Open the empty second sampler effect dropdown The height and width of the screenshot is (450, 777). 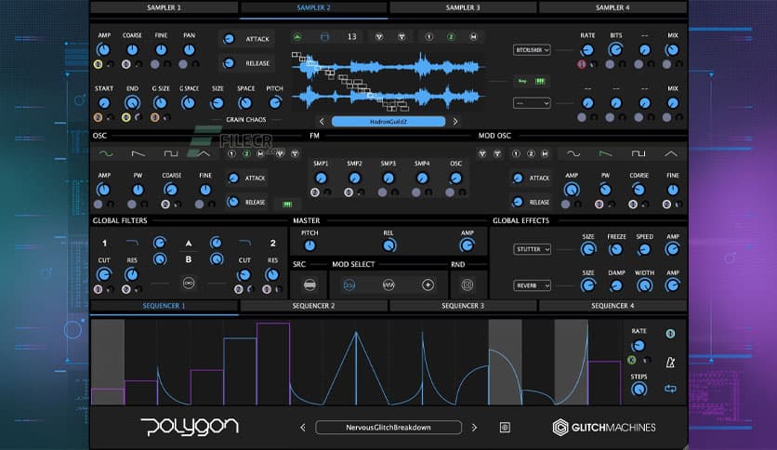532,103
